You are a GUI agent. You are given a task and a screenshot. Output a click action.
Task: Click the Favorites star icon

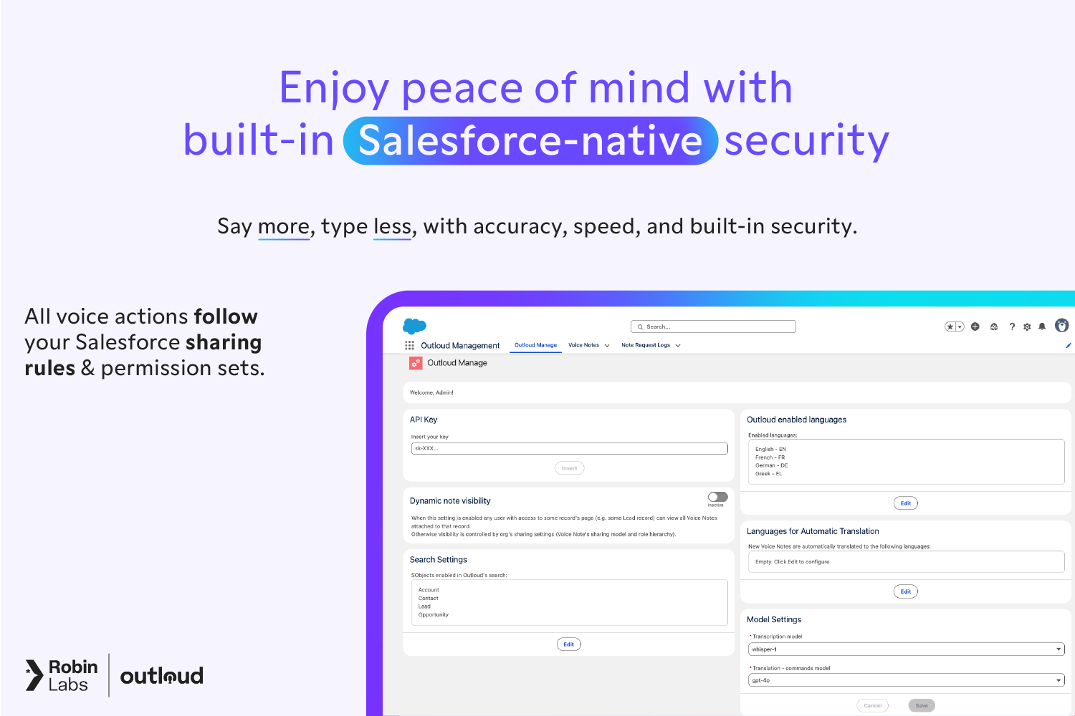pos(950,326)
